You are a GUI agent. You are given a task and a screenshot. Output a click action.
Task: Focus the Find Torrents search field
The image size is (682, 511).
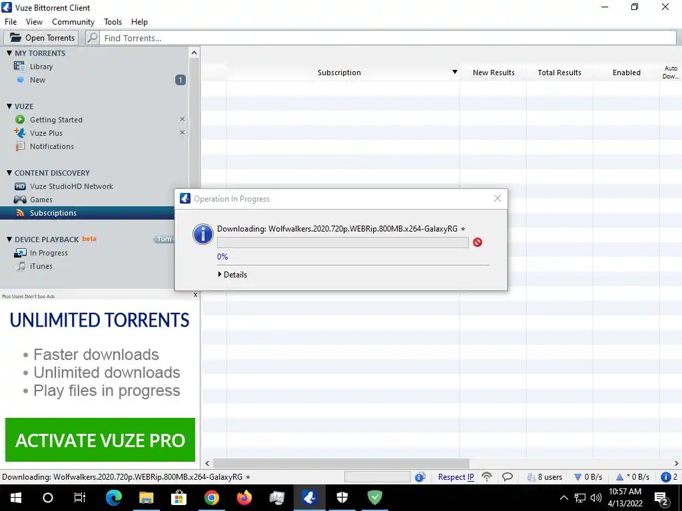tap(388, 38)
